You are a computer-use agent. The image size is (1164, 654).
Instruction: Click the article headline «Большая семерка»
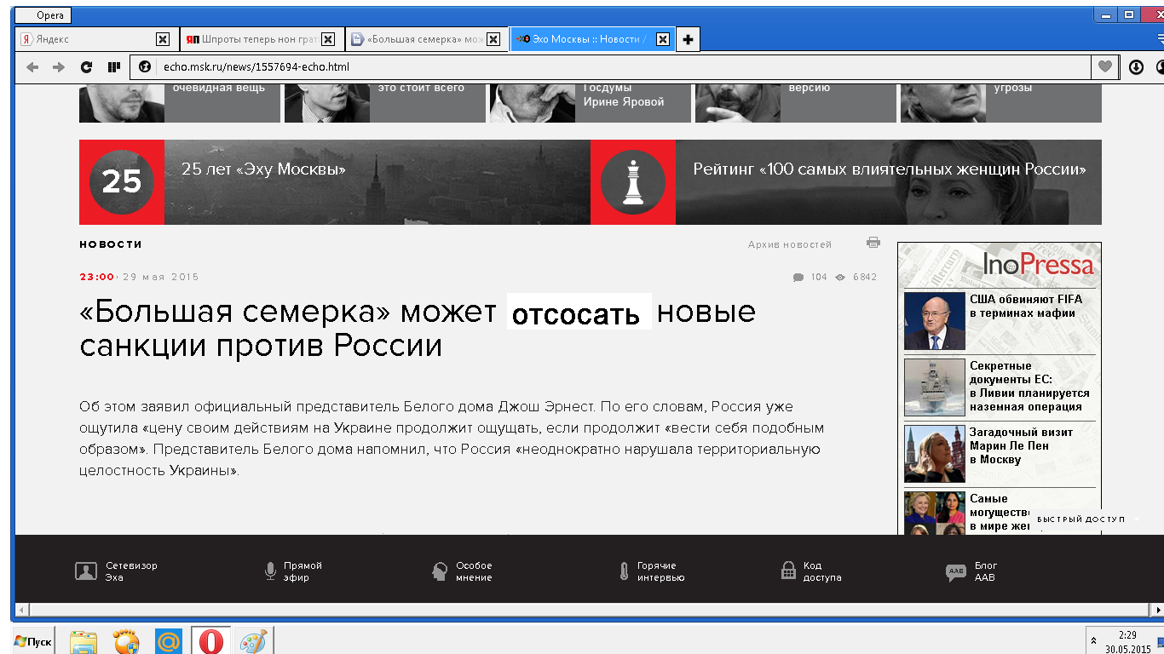coord(418,329)
